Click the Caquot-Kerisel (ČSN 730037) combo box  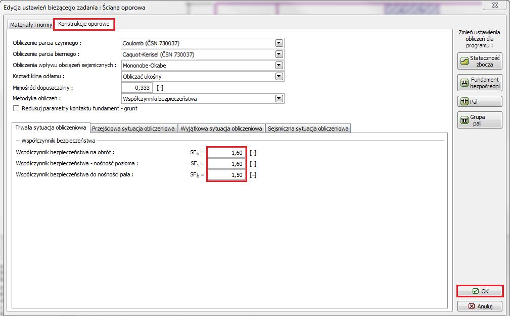click(203, 54)
